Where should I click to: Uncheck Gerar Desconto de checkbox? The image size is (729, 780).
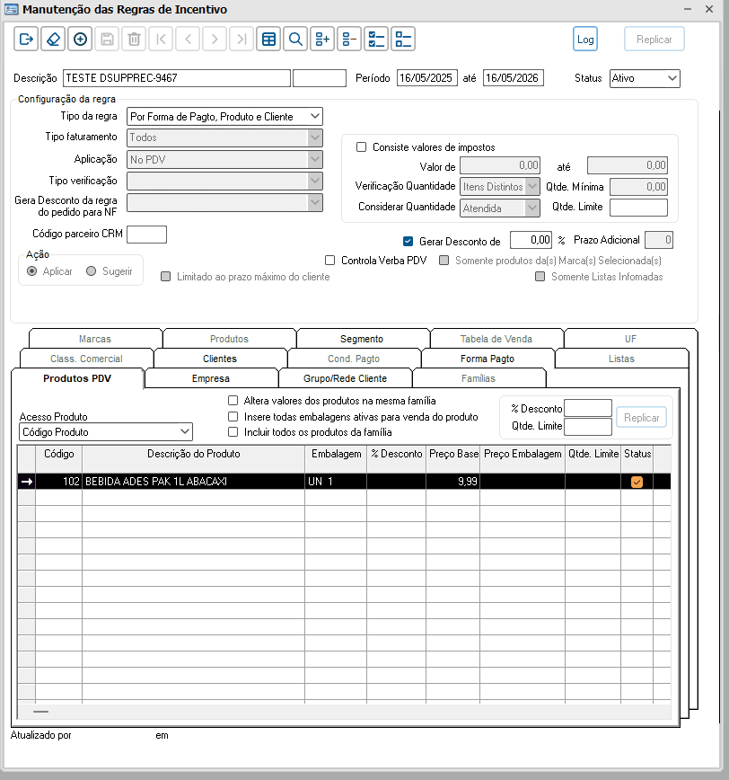408,241
